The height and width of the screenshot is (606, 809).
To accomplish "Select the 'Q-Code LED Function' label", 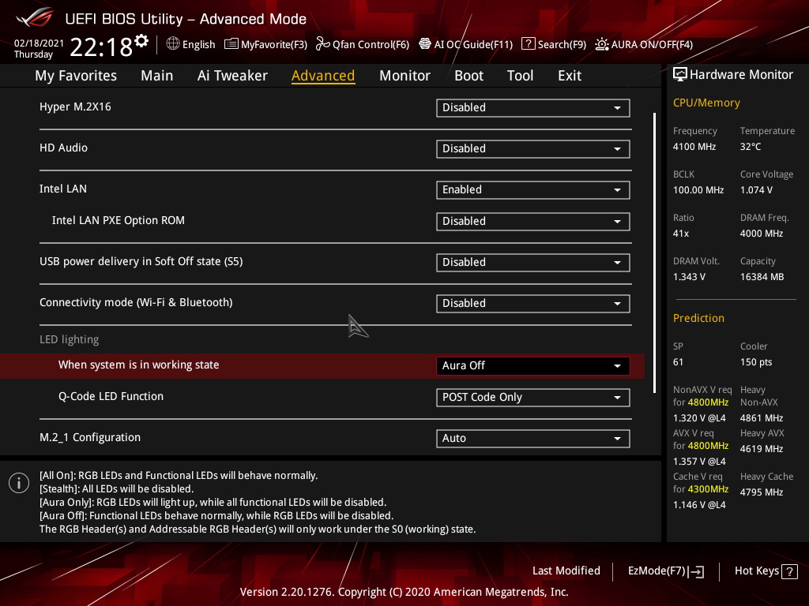I will [x=111, y=396].
